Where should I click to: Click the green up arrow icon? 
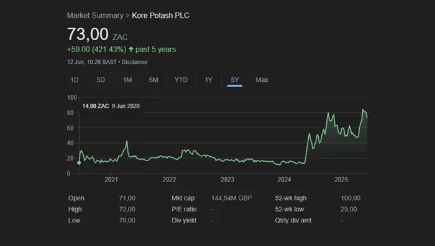[x=131, y=50]
